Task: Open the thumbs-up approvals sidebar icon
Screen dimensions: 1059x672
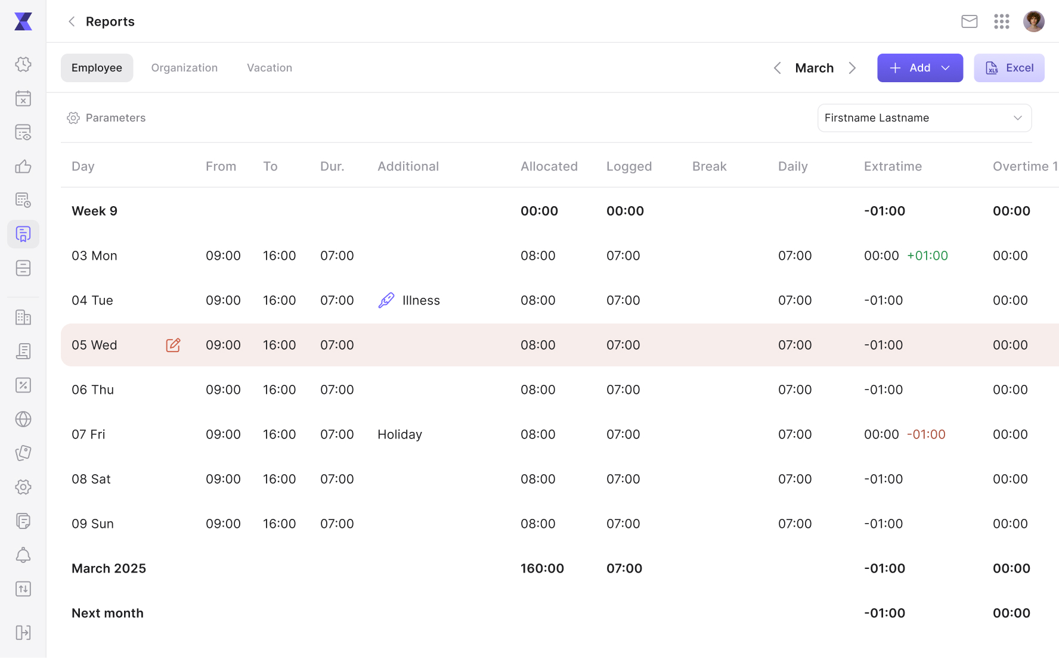Action: pyautogui.click(x=23, y=166)
